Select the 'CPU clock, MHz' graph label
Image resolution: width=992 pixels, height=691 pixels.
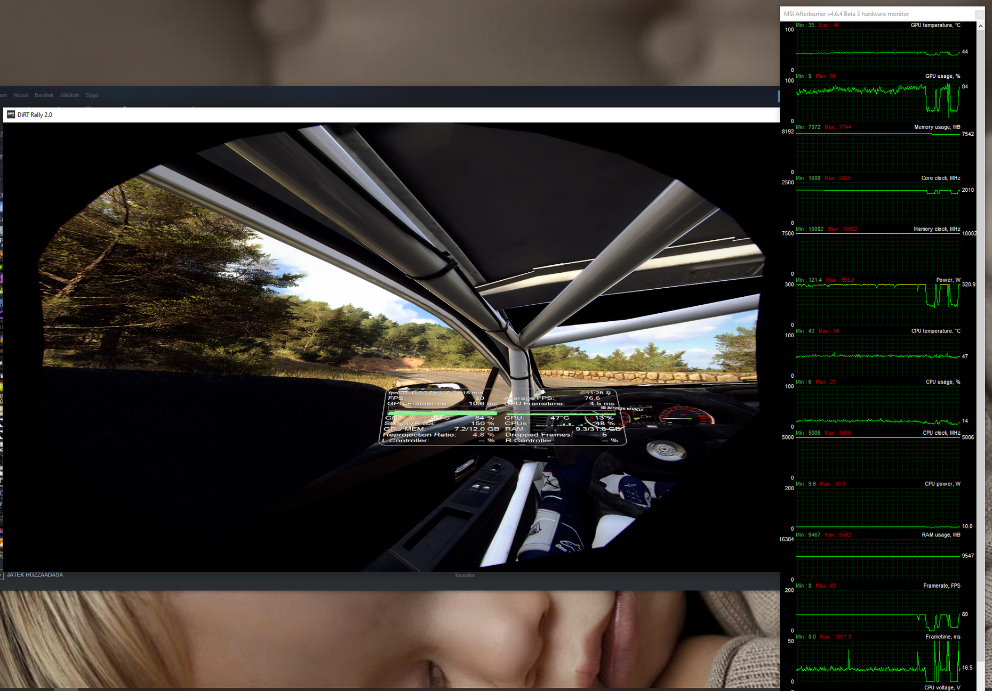coord(941,433)
